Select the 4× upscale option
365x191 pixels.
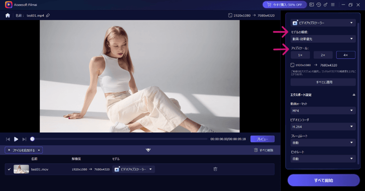345,55
